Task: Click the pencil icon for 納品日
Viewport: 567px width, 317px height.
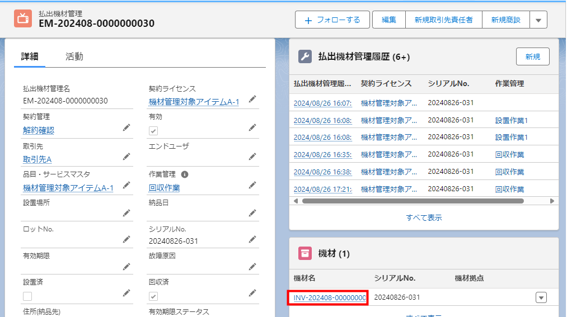Action: click(x=252, y=212)
